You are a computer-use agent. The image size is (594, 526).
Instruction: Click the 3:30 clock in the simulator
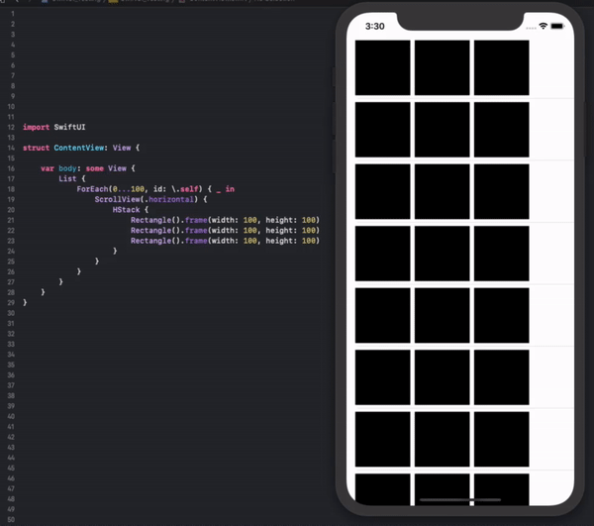[374, 26]
